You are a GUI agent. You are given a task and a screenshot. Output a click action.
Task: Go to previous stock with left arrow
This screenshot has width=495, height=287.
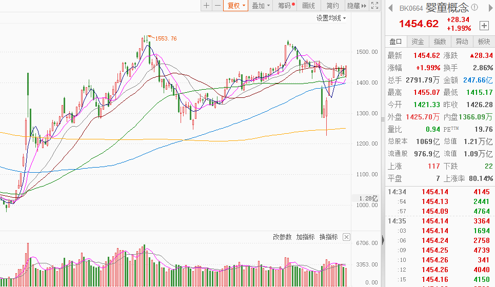pyautogui.click(x=390, y=8)
